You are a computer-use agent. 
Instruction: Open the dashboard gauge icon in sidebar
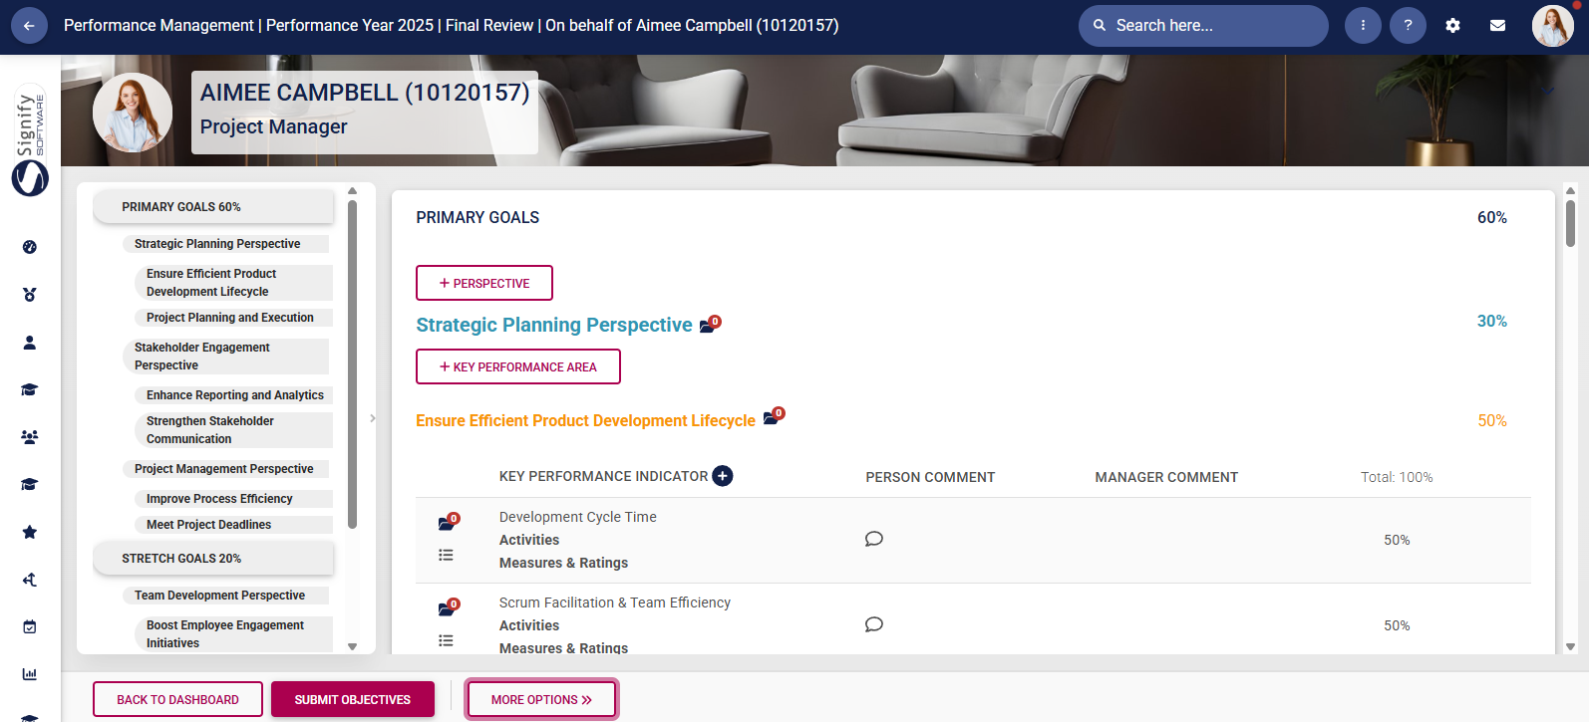point(30,247)
